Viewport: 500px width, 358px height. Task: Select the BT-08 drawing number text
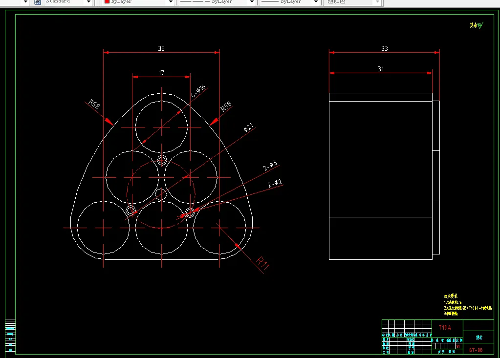tap(476, 350)
